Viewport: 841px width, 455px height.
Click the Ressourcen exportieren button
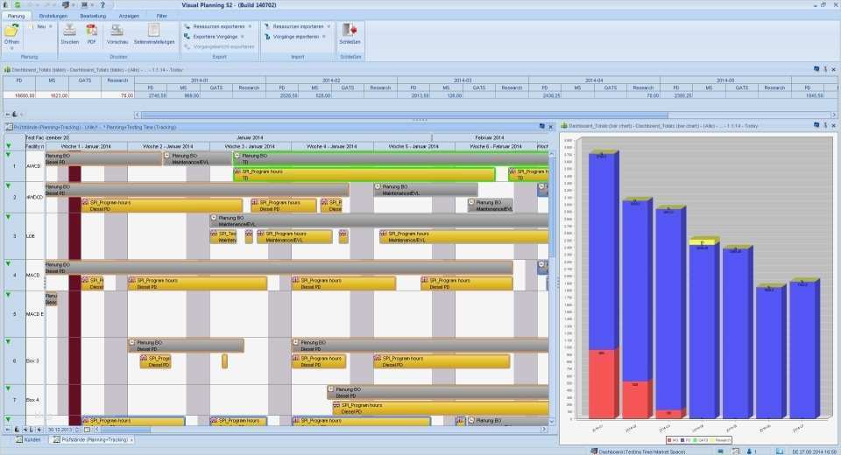point(214,26)
